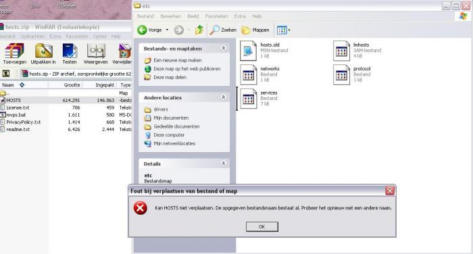Click the red error icon in dialog
The width and height of the screenshot is (473, 254).
(141, 208)
